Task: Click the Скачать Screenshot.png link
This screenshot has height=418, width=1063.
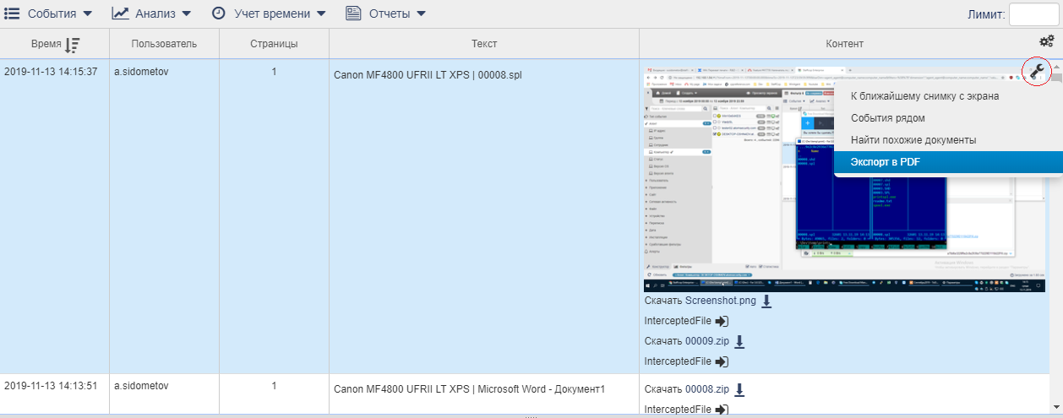Action: tap(700, 301)
